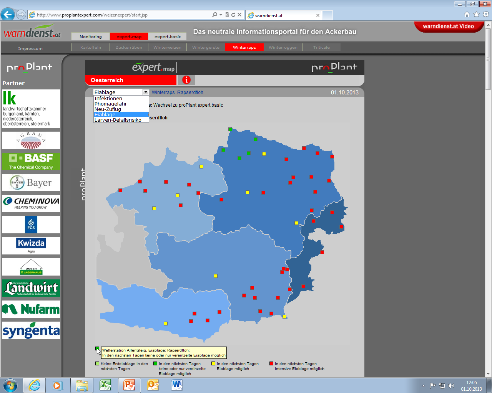
Task: Click the light green legend swatch
Action: [97, 363]
